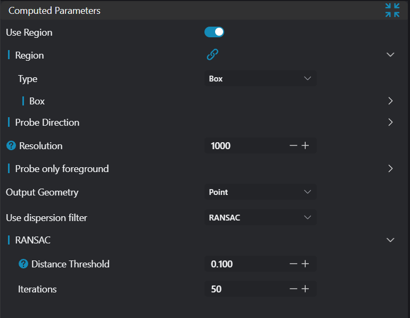Open the Use dispersion filter dropdown
This screenshot has width=410, height=318.
tap(260, 217)
